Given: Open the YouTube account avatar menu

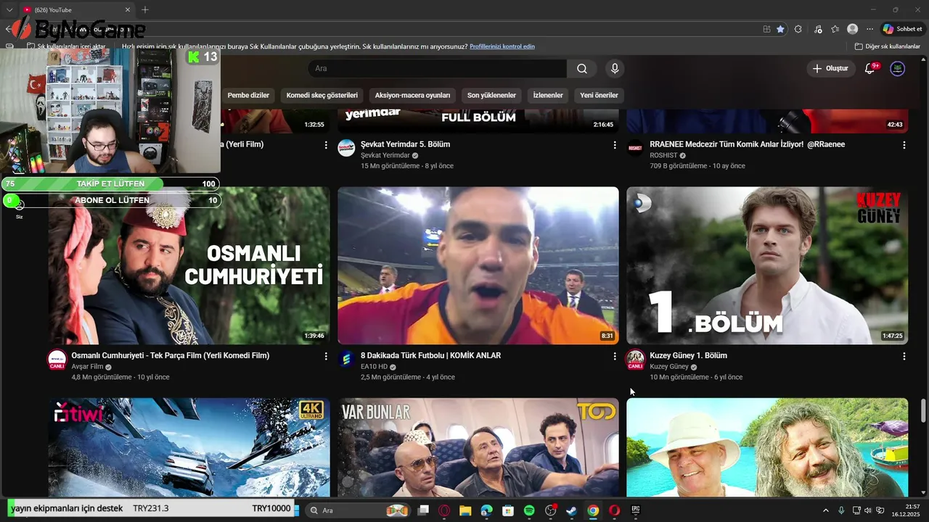Looking at the screenshot, I should tap(898, 68).
